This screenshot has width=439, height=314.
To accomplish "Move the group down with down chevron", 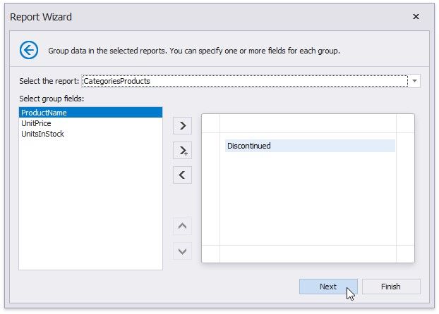I will [182, 251].
